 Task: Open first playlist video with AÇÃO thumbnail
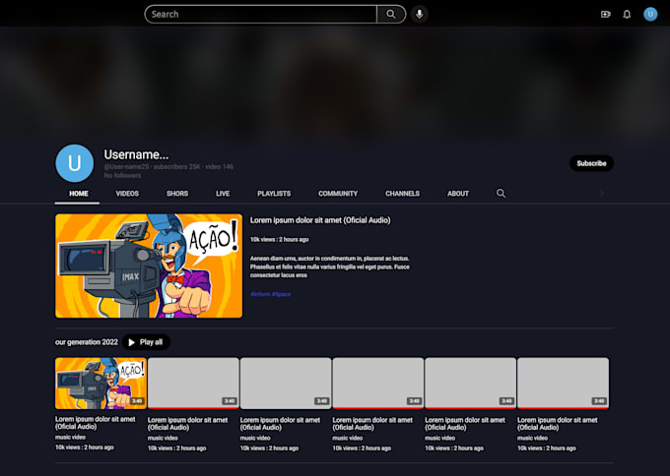tap(100, 383)
